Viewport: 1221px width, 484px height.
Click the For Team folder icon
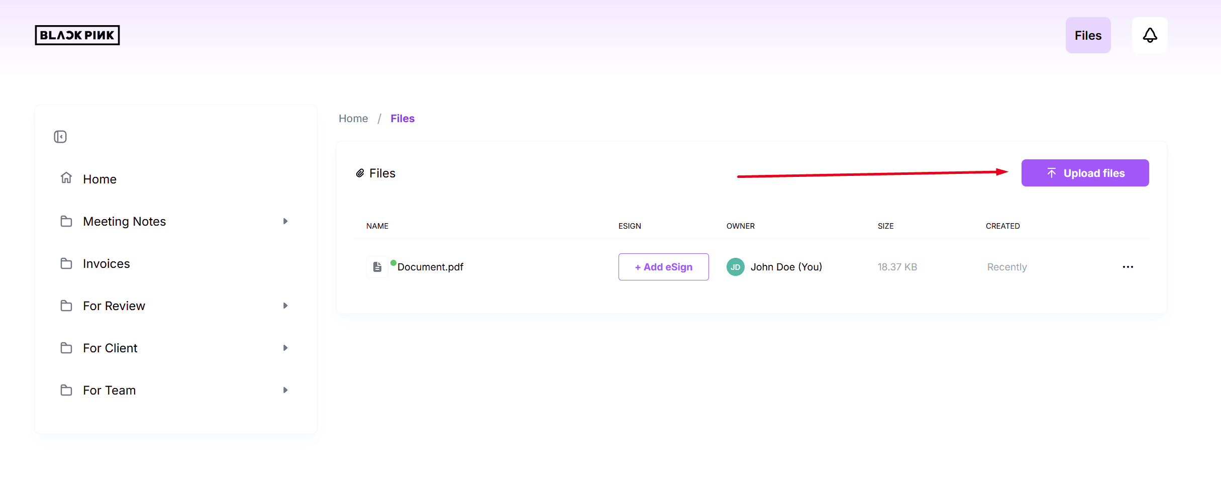click(66, 390)
